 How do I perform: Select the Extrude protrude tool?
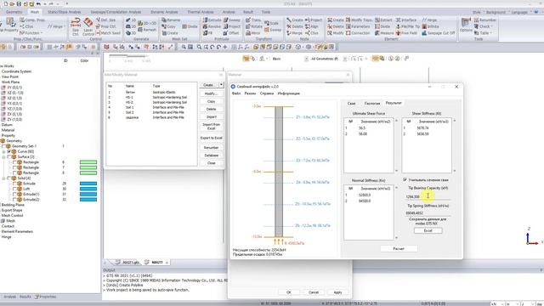point(212,20)
